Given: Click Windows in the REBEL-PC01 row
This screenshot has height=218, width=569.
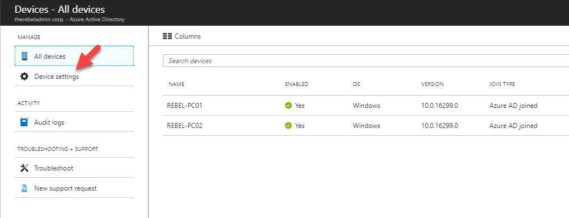Looking at the screenshot, I should click(366, 106).
